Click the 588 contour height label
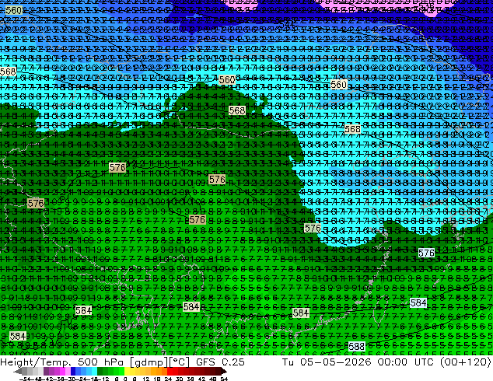Image resolution: width=493 pixels, height=381 pixels. 357,347
